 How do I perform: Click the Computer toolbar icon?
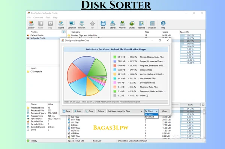pyautogui.click(x=72, y=24)
